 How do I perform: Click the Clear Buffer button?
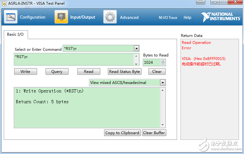(154, 133)
